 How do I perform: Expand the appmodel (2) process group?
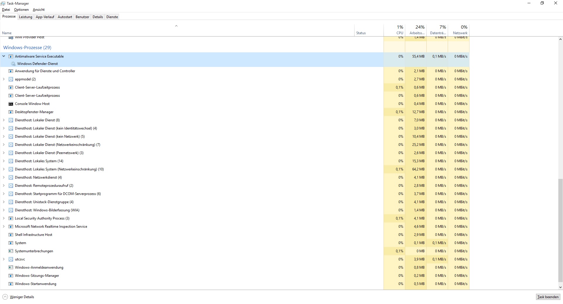(4, 79)
